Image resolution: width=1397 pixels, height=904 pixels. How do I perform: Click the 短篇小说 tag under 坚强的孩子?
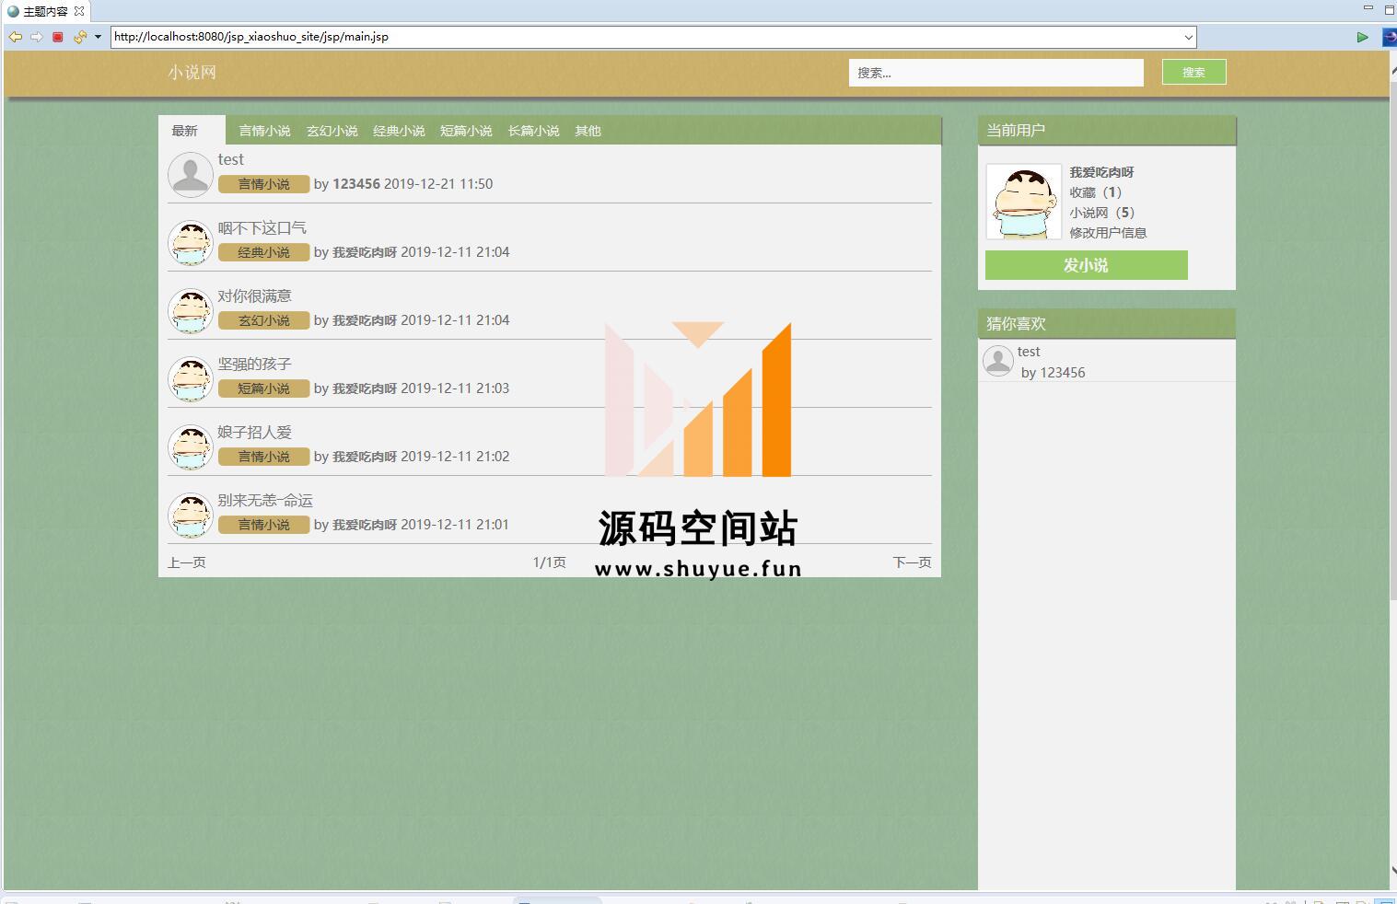tap(263, 388)
